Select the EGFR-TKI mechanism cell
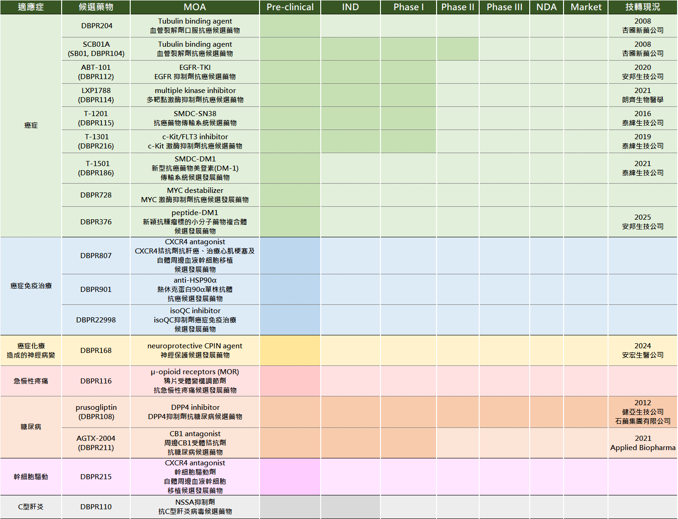678x519 pixels. (x=195, y=72)
